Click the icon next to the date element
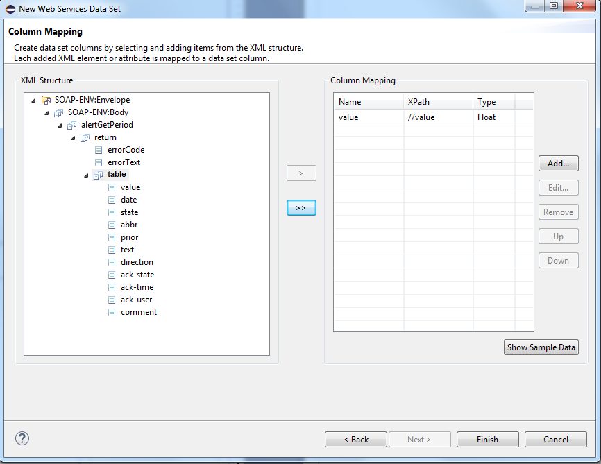 (112, 200)
